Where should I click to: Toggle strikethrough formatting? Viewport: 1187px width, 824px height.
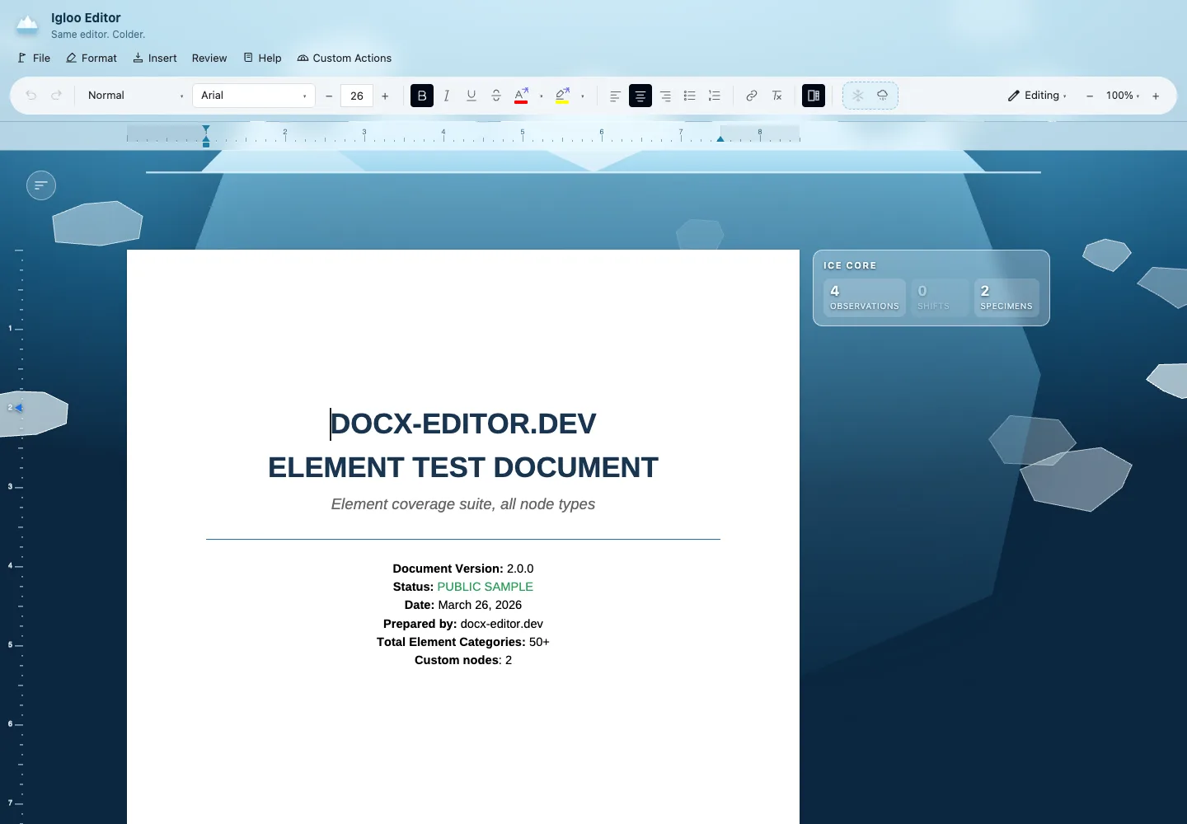(x=496, y=96)
